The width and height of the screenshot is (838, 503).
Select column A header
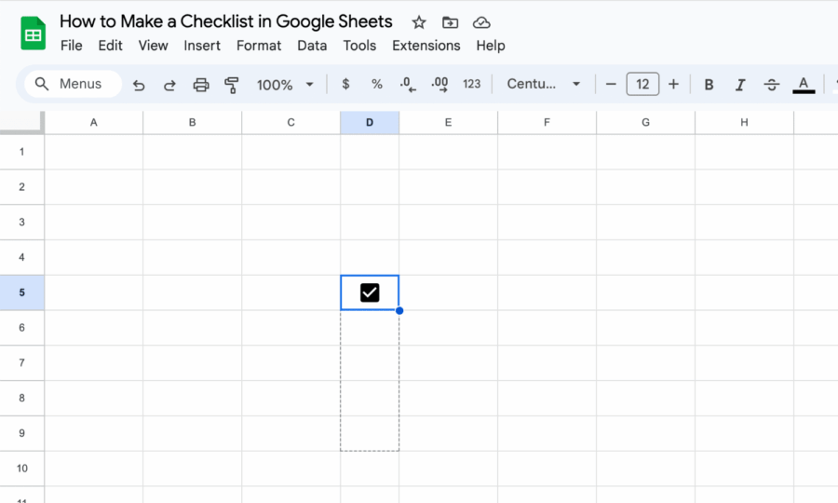(x=93, y=122)
